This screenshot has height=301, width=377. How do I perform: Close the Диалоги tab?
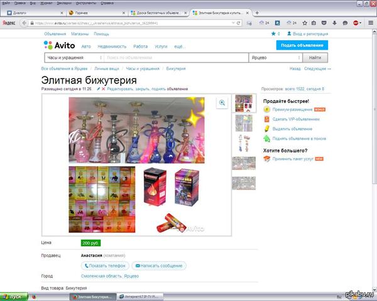point(62,13)
